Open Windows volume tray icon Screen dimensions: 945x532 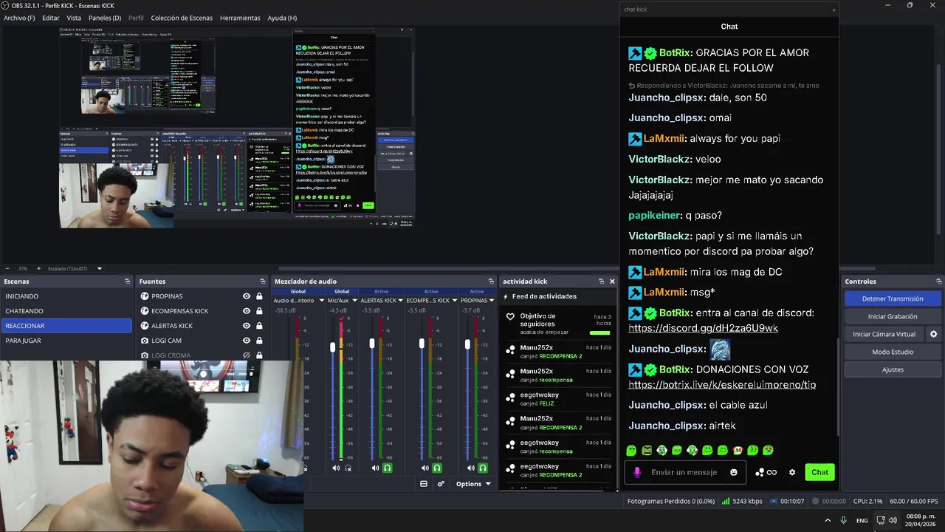(x=893, y=520)
